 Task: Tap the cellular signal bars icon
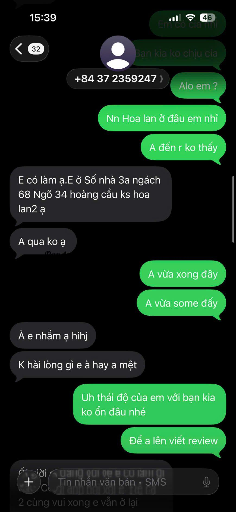pyautogui.click(x=175, y=18)
